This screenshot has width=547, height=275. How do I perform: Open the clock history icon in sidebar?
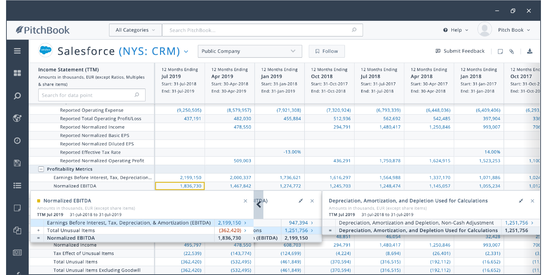17,141
